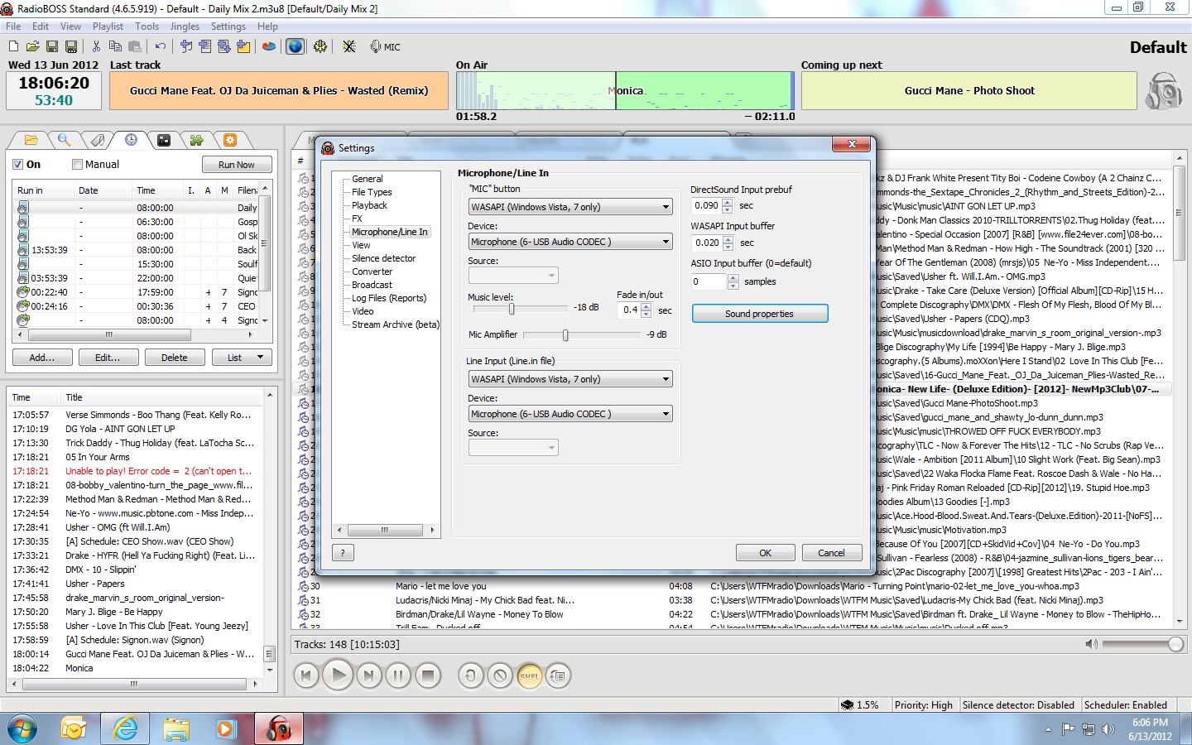The image size is (1192, 745).
Task: Pause playback with the pause button
Action: pos(398,675)
